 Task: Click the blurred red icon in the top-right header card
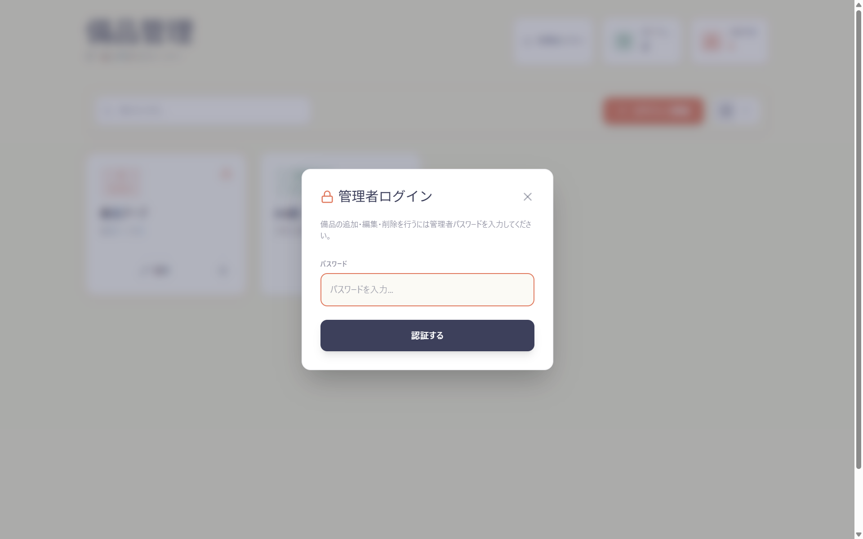(x=711, y=41)
